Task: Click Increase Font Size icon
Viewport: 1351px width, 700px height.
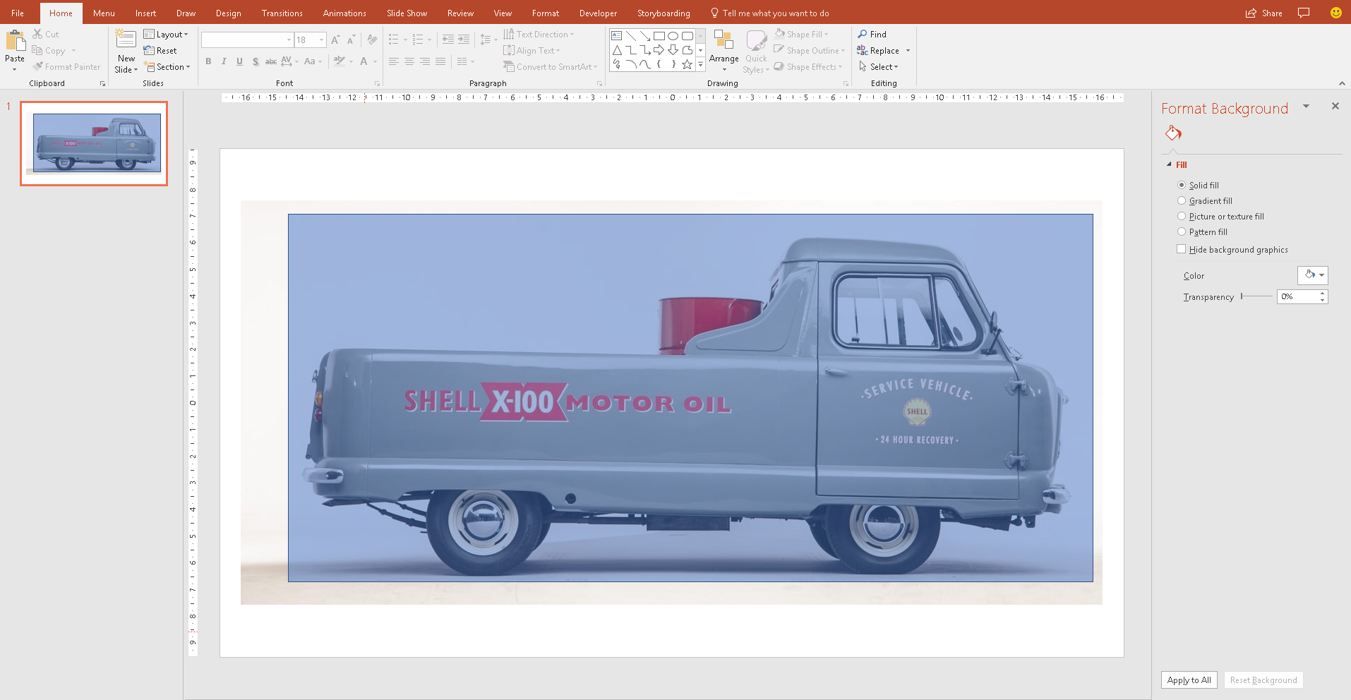Action: tap(335, 40)
